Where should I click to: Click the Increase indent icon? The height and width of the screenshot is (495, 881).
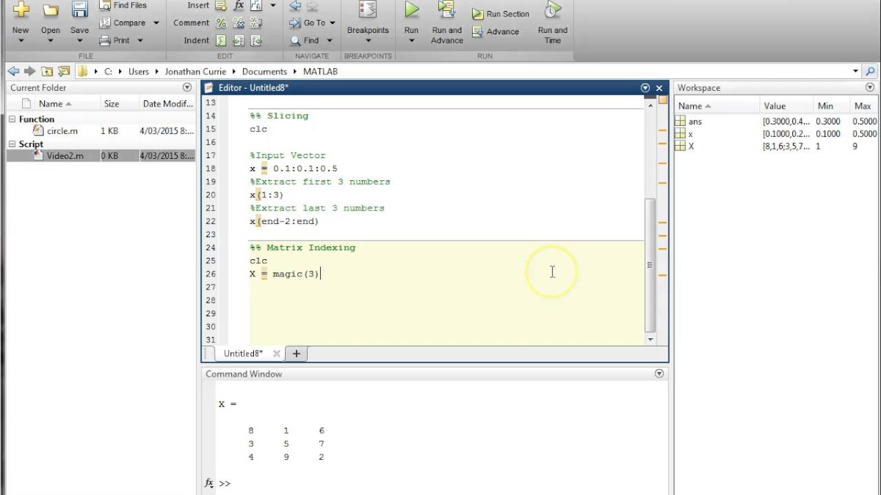(238, 41)
